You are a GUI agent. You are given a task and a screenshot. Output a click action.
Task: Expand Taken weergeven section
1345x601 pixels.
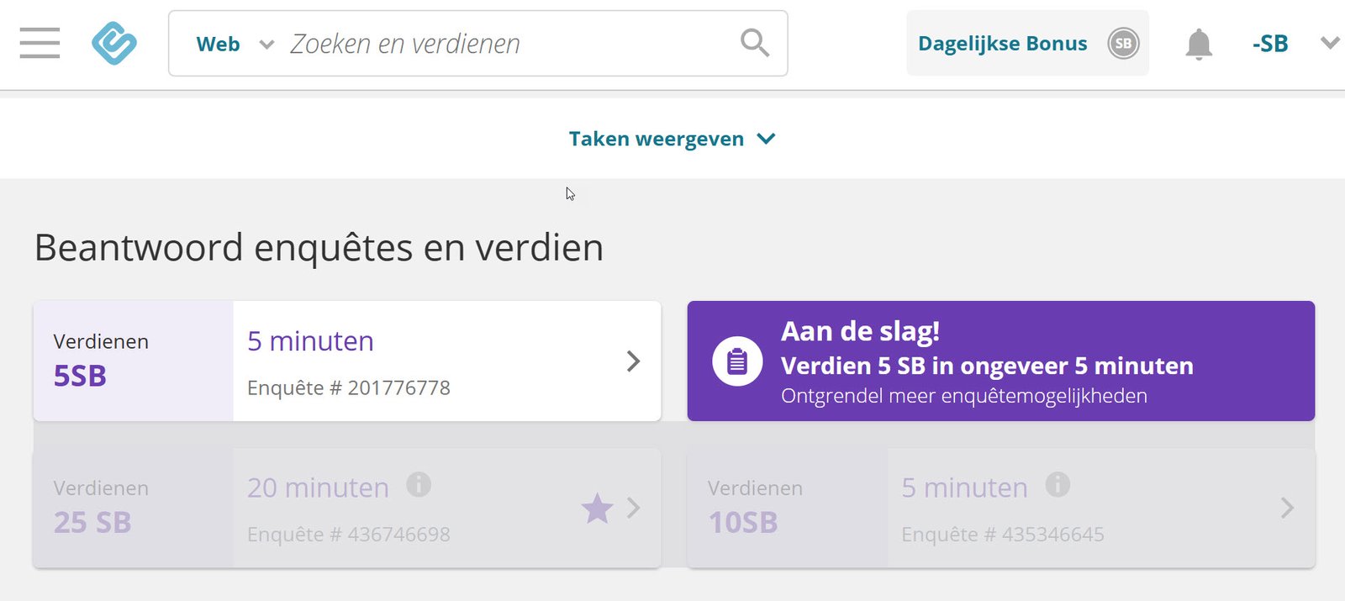[x=671, y=139]
